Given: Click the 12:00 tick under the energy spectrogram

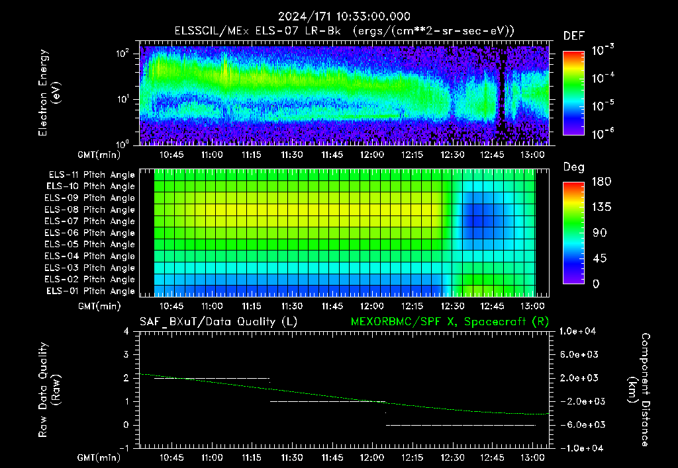Looking at the screenshot, I should pyautogui.click(x=372, y=155).
